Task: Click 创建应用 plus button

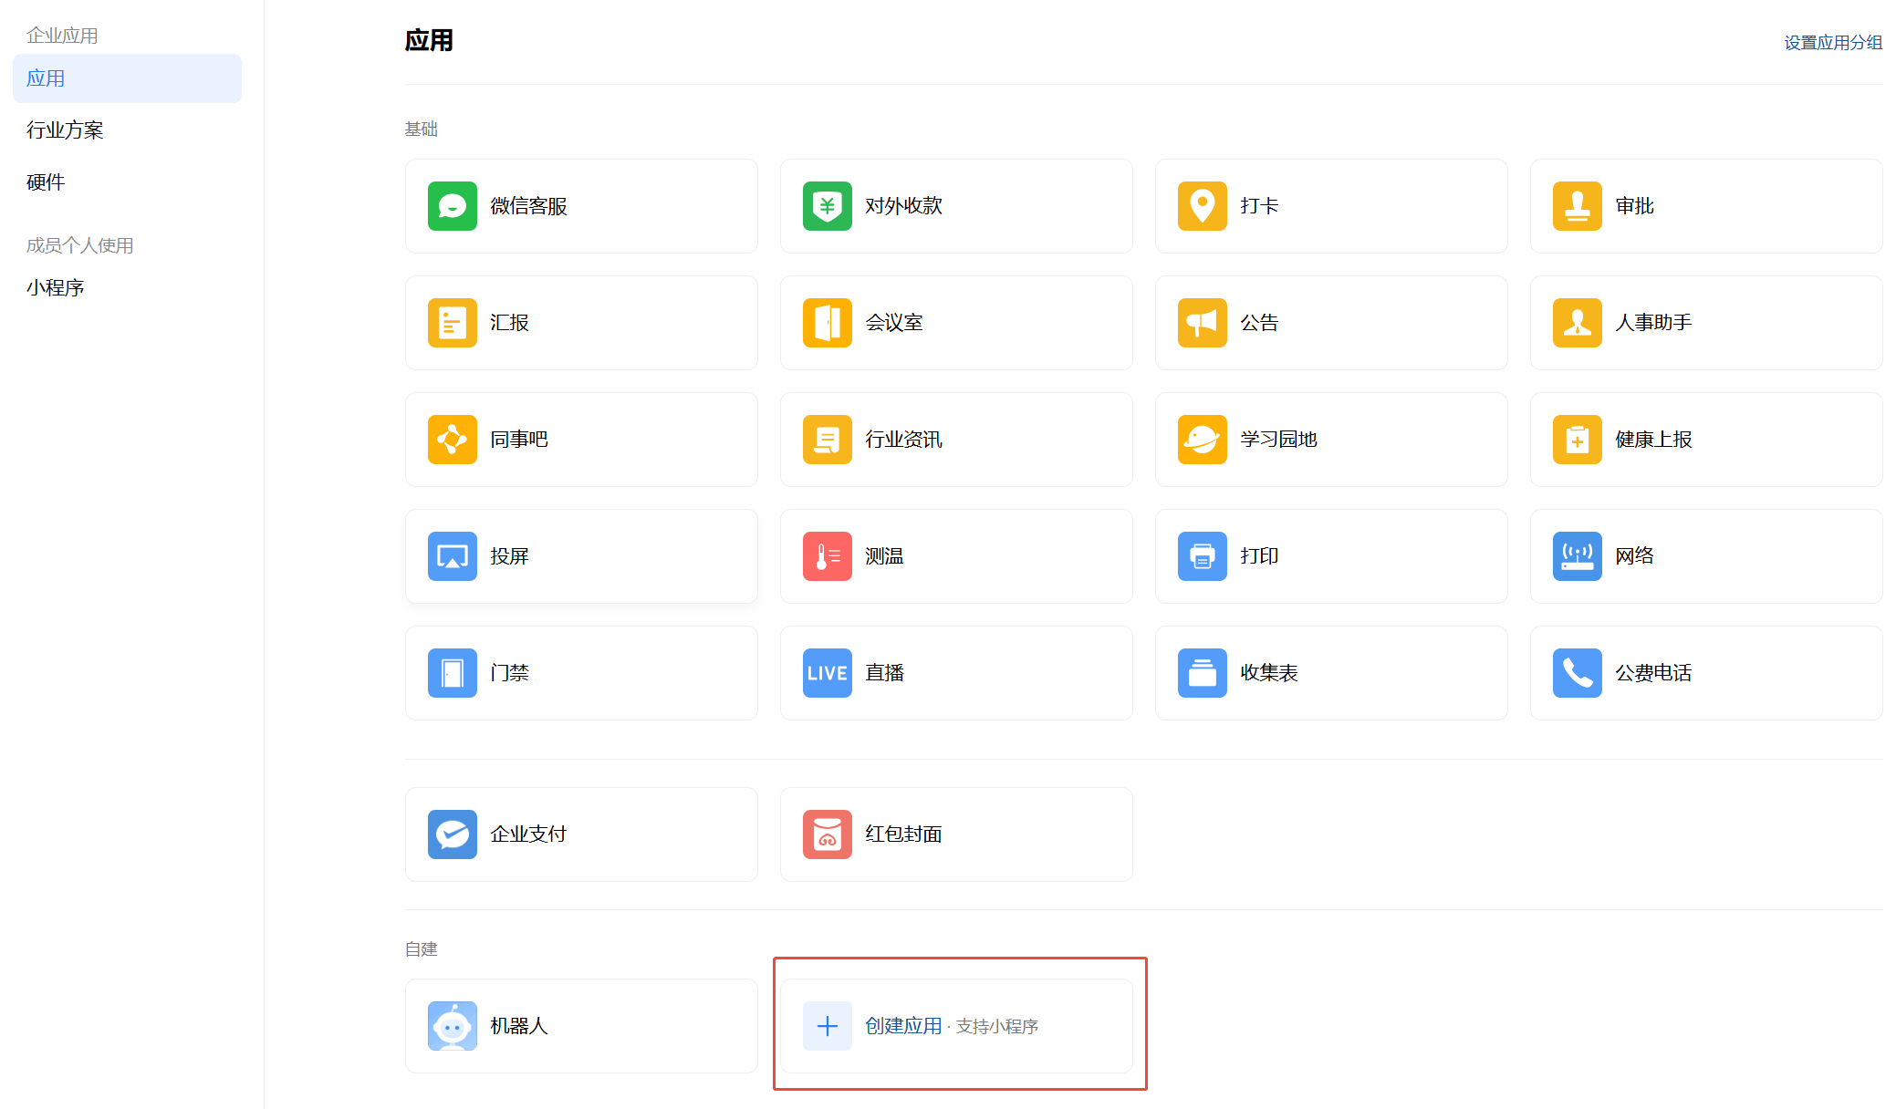Action: coord(827,1026)
